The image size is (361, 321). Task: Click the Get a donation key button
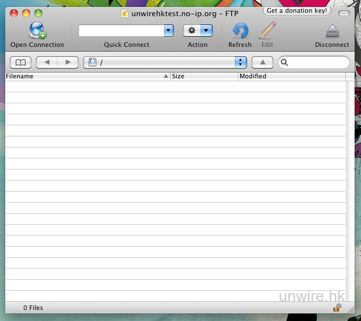point(297,11)
